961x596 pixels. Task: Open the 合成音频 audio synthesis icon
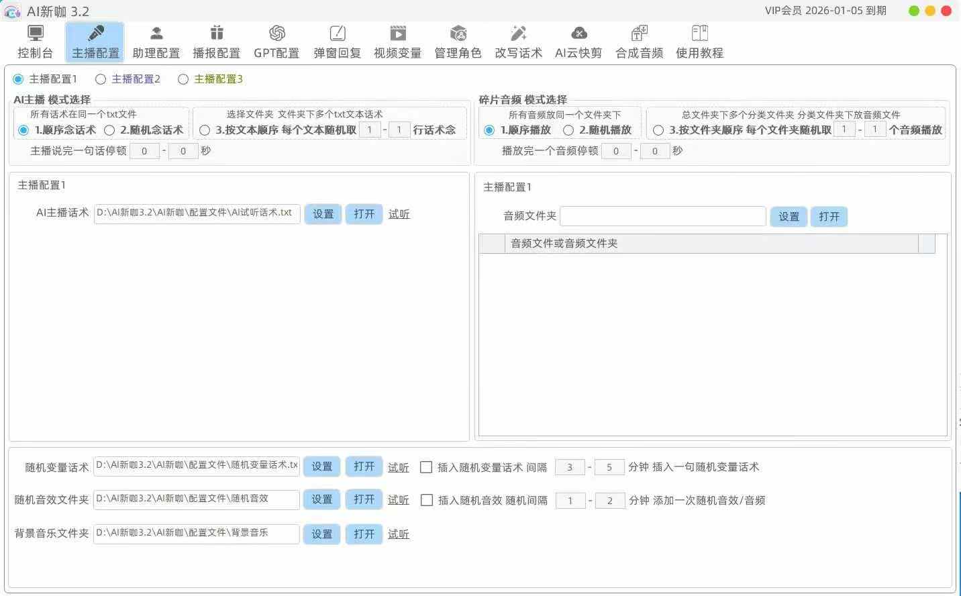click(x=639, y=34)
